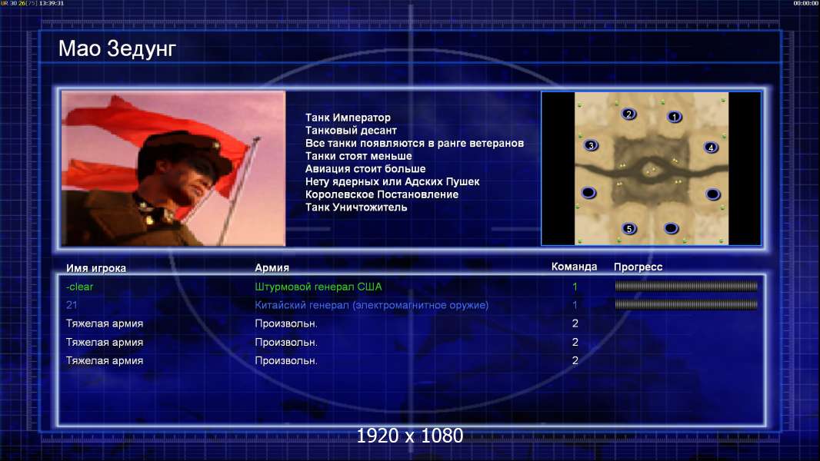Click the 'Имя игрока' column header
Image resolution: width=820 pixels, height=461 pixels.
coord(95,268)
